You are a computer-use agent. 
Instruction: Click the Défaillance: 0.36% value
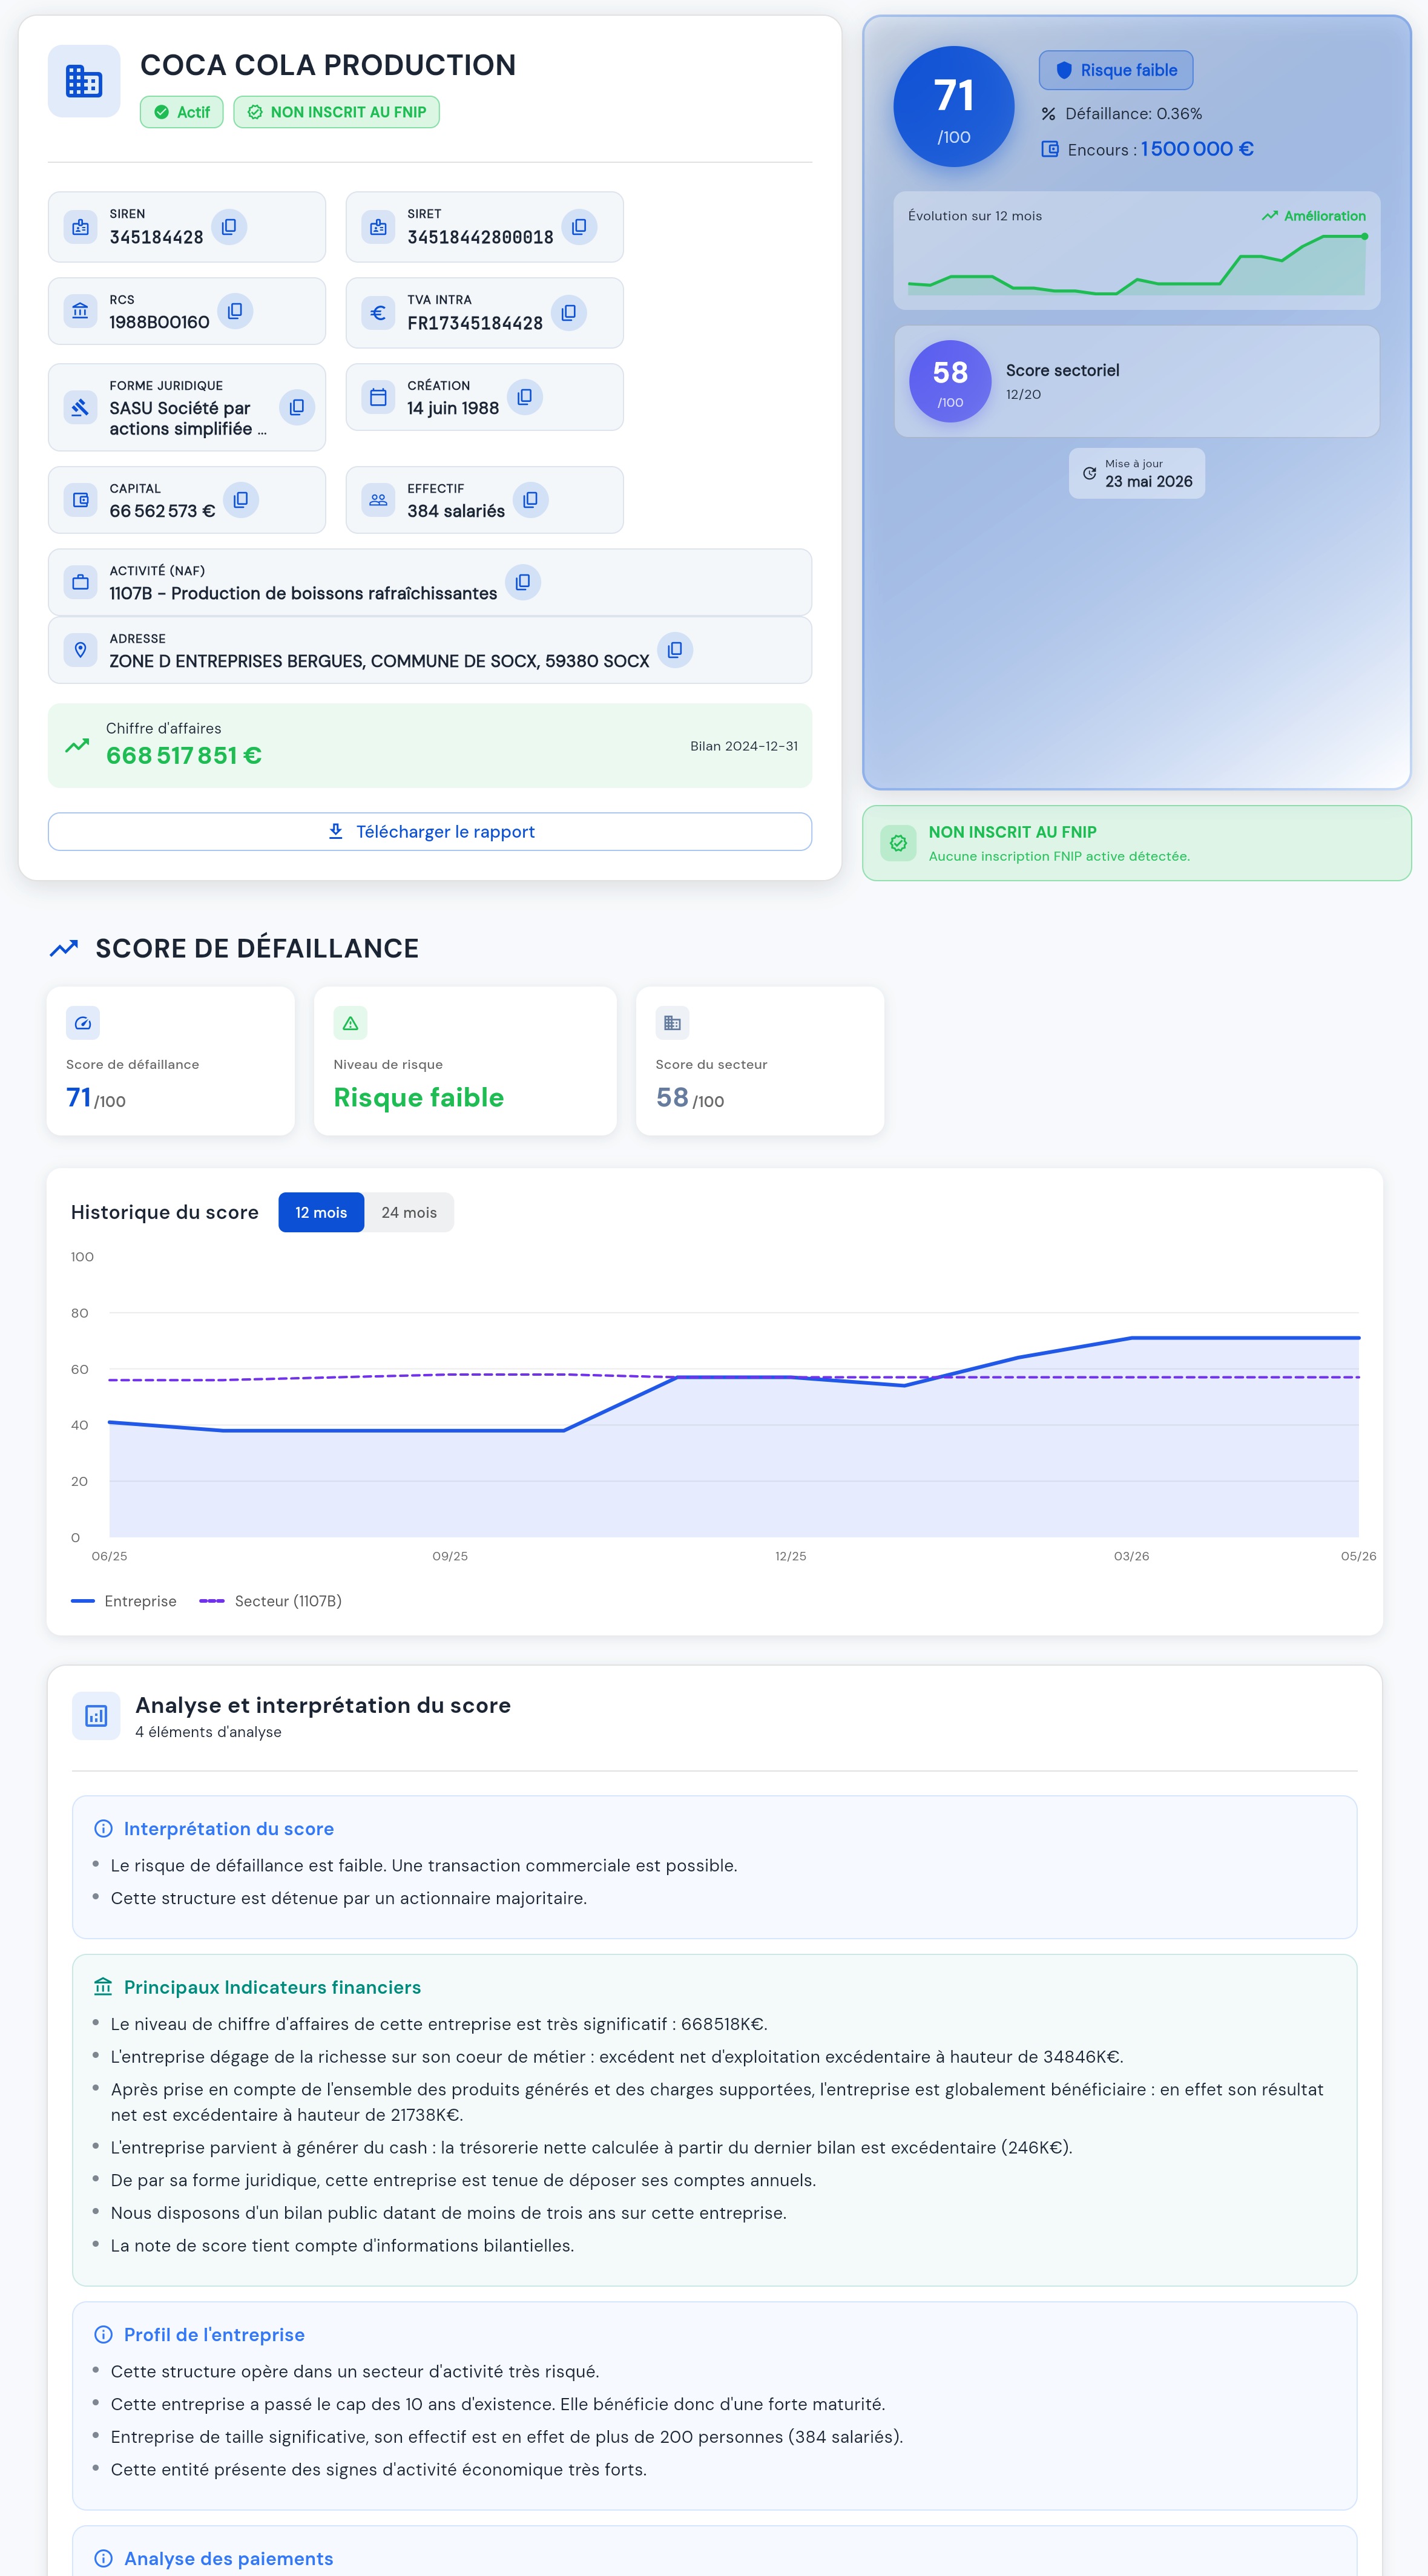(x=1134, y=114)
